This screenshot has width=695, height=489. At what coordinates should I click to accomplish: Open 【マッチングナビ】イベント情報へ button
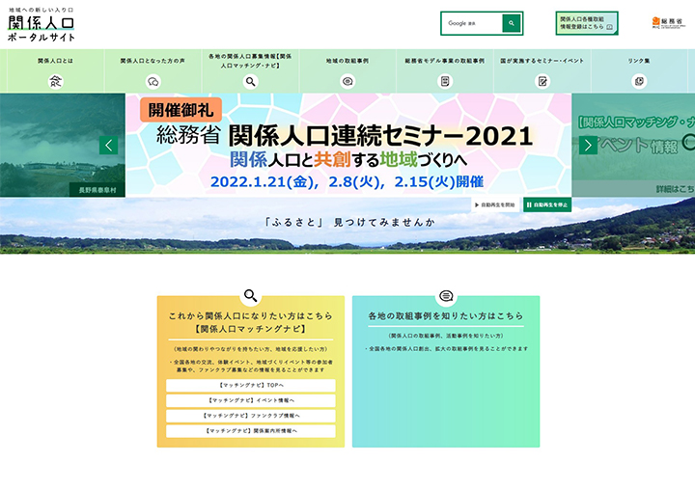click(x=251, y=400)
